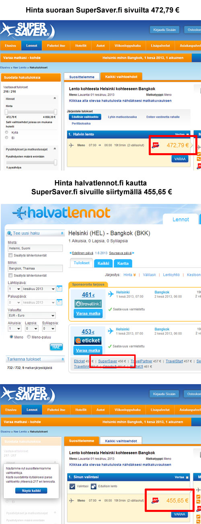Collapse the Hinnat filter section
The height and width of the screenshot is (524, 201).
click(55, 98)
